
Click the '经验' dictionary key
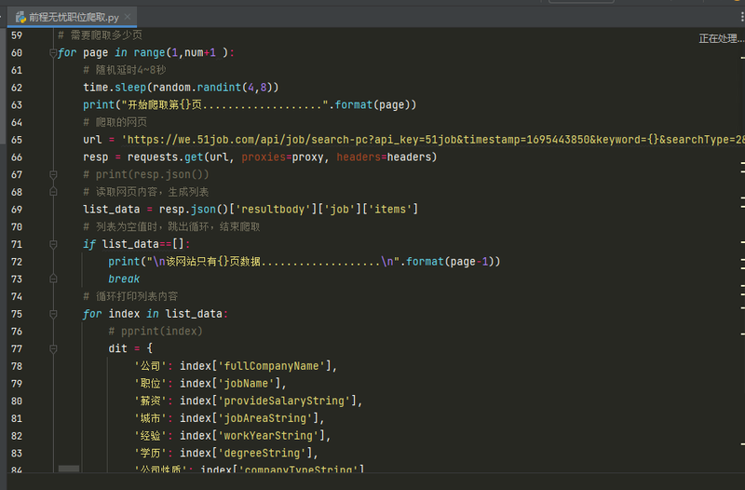(x=150, y=436)
